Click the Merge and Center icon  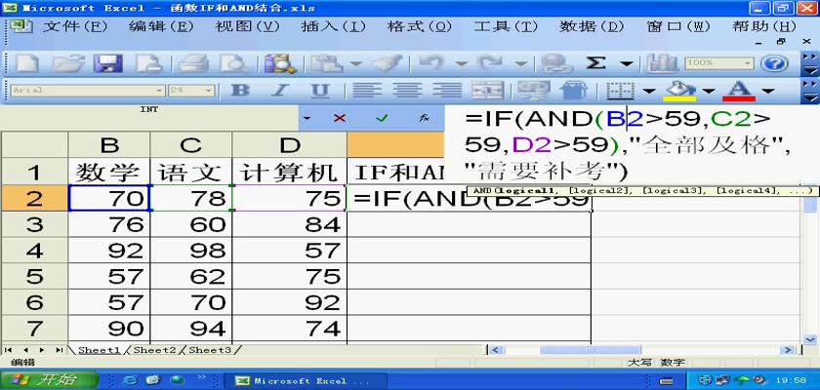coord(487,91)
